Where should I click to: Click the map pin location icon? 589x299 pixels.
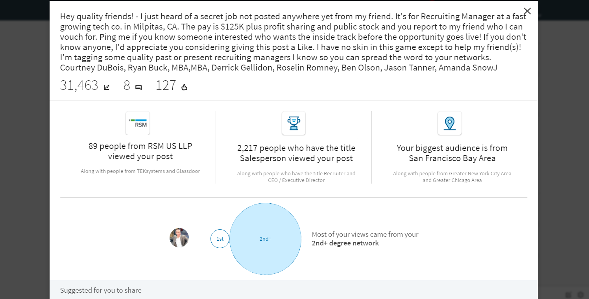(449, 123)
